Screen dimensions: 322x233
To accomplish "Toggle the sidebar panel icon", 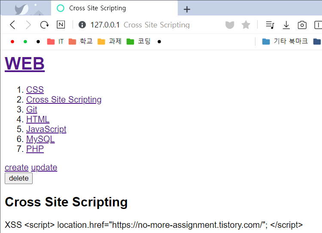I will (x=318, y=25).
